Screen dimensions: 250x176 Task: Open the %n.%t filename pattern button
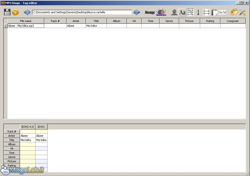[x=222, y=12]
